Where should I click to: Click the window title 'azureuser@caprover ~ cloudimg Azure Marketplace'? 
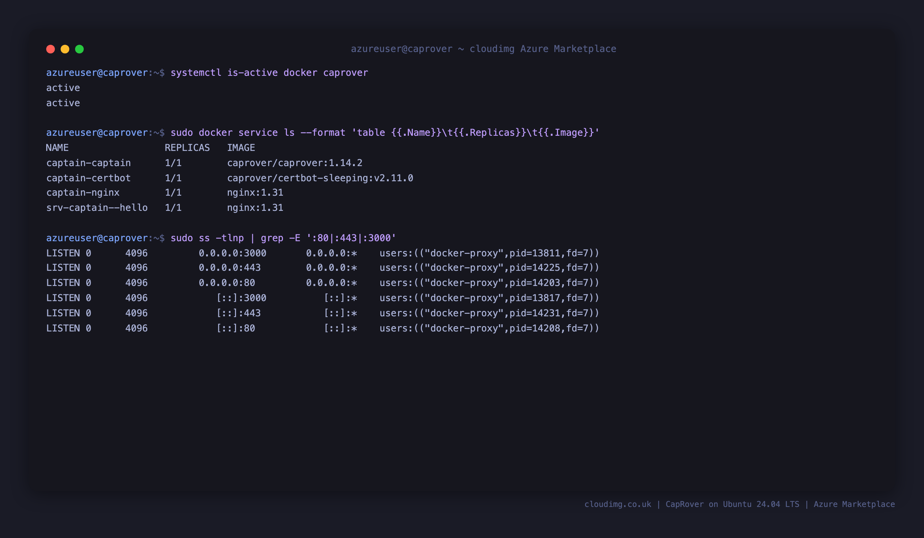point(484,49)
